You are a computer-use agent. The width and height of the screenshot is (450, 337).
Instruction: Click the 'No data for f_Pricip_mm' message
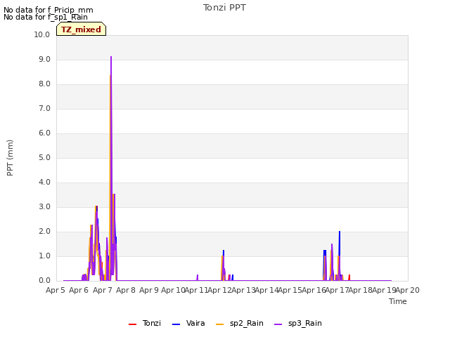point(49,10)
